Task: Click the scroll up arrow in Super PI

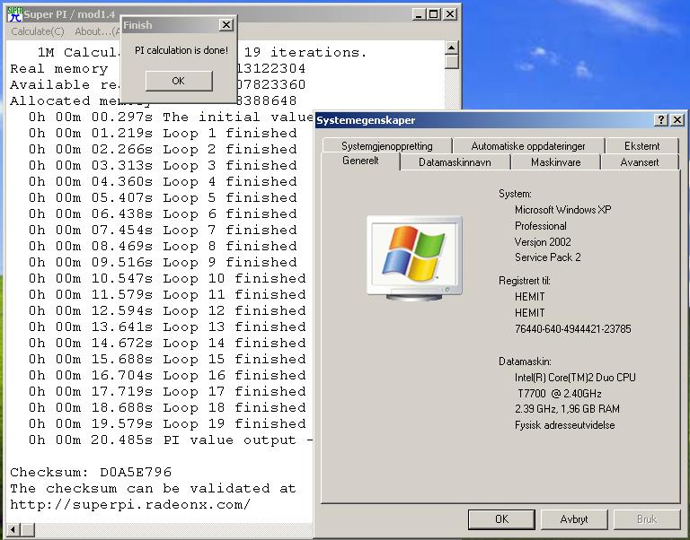Action: pyautogui.click(x=452, y=48)
